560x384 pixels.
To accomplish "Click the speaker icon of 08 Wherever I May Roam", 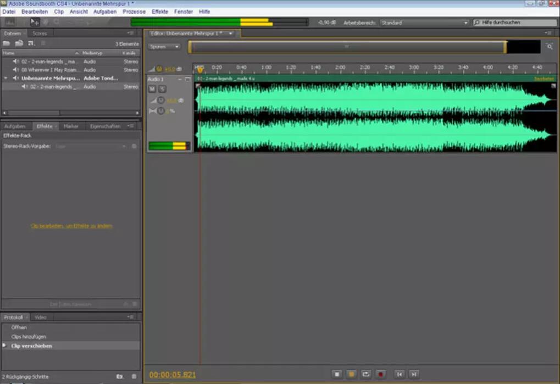I will 16,70.
